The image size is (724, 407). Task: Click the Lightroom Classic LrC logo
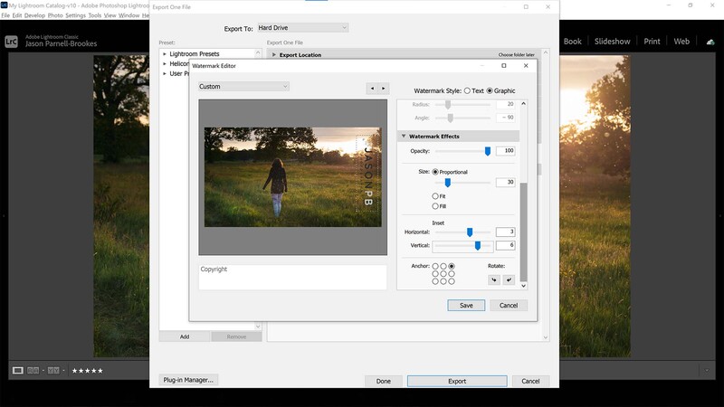point(12,42)
